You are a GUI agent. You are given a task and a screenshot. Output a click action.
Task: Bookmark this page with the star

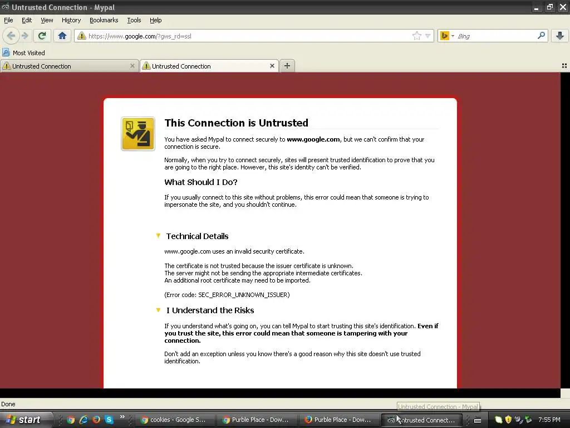click(416, 36)
